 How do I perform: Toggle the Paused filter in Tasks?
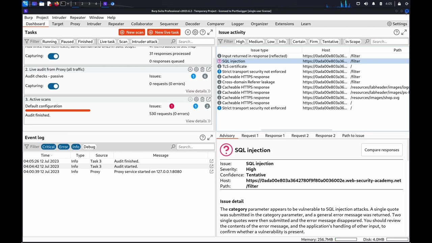pos(67,42)
